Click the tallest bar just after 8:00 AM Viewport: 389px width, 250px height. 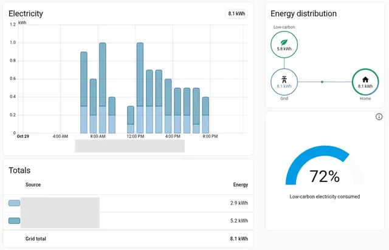(x=103, y=88)
